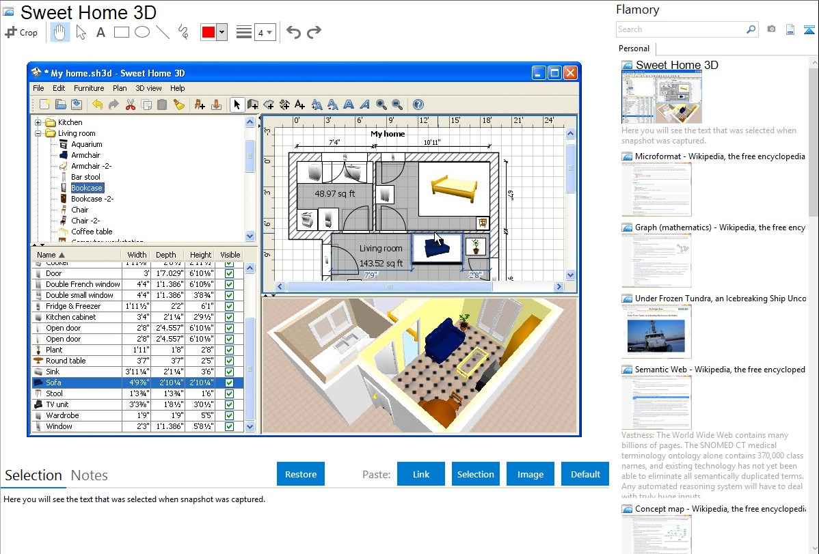This screenshot has width=819, height=554.
Task: Toggle Visible checkbox for Kitchen cabinet
Action: click(x=229, y=317)
